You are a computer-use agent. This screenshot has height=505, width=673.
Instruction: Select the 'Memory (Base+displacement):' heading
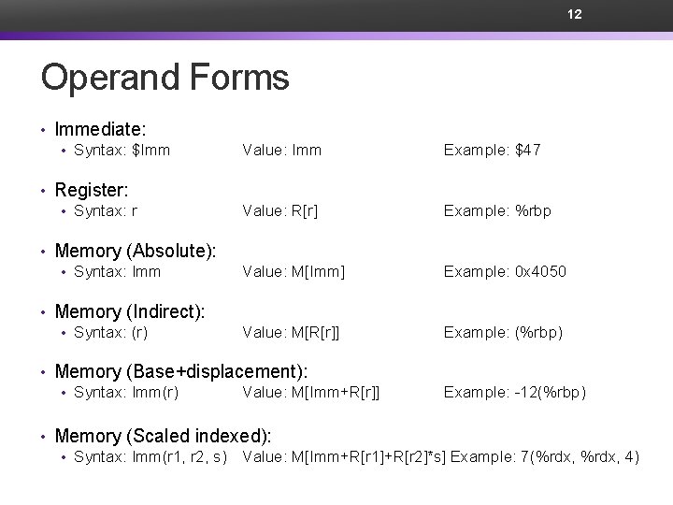pyautogui.click(x=181, y=371)
